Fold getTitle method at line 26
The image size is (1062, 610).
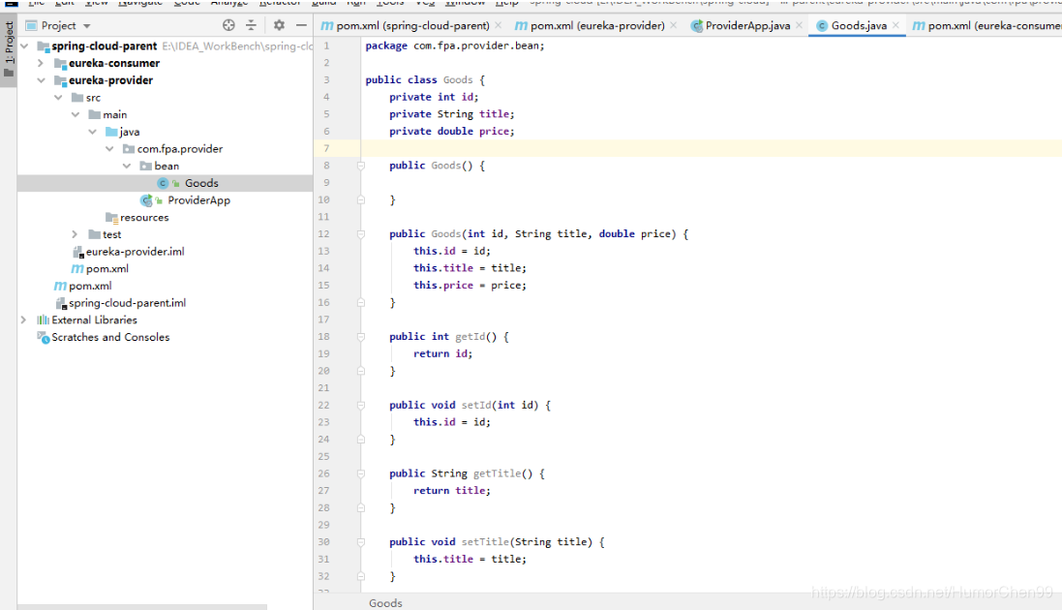[361, 473]
